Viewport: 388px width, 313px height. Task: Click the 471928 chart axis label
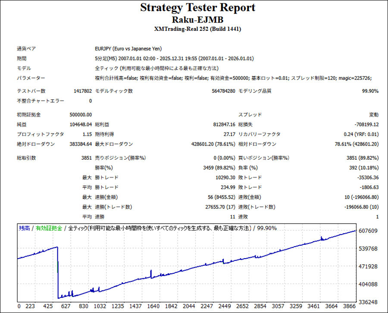coord(368,266)
